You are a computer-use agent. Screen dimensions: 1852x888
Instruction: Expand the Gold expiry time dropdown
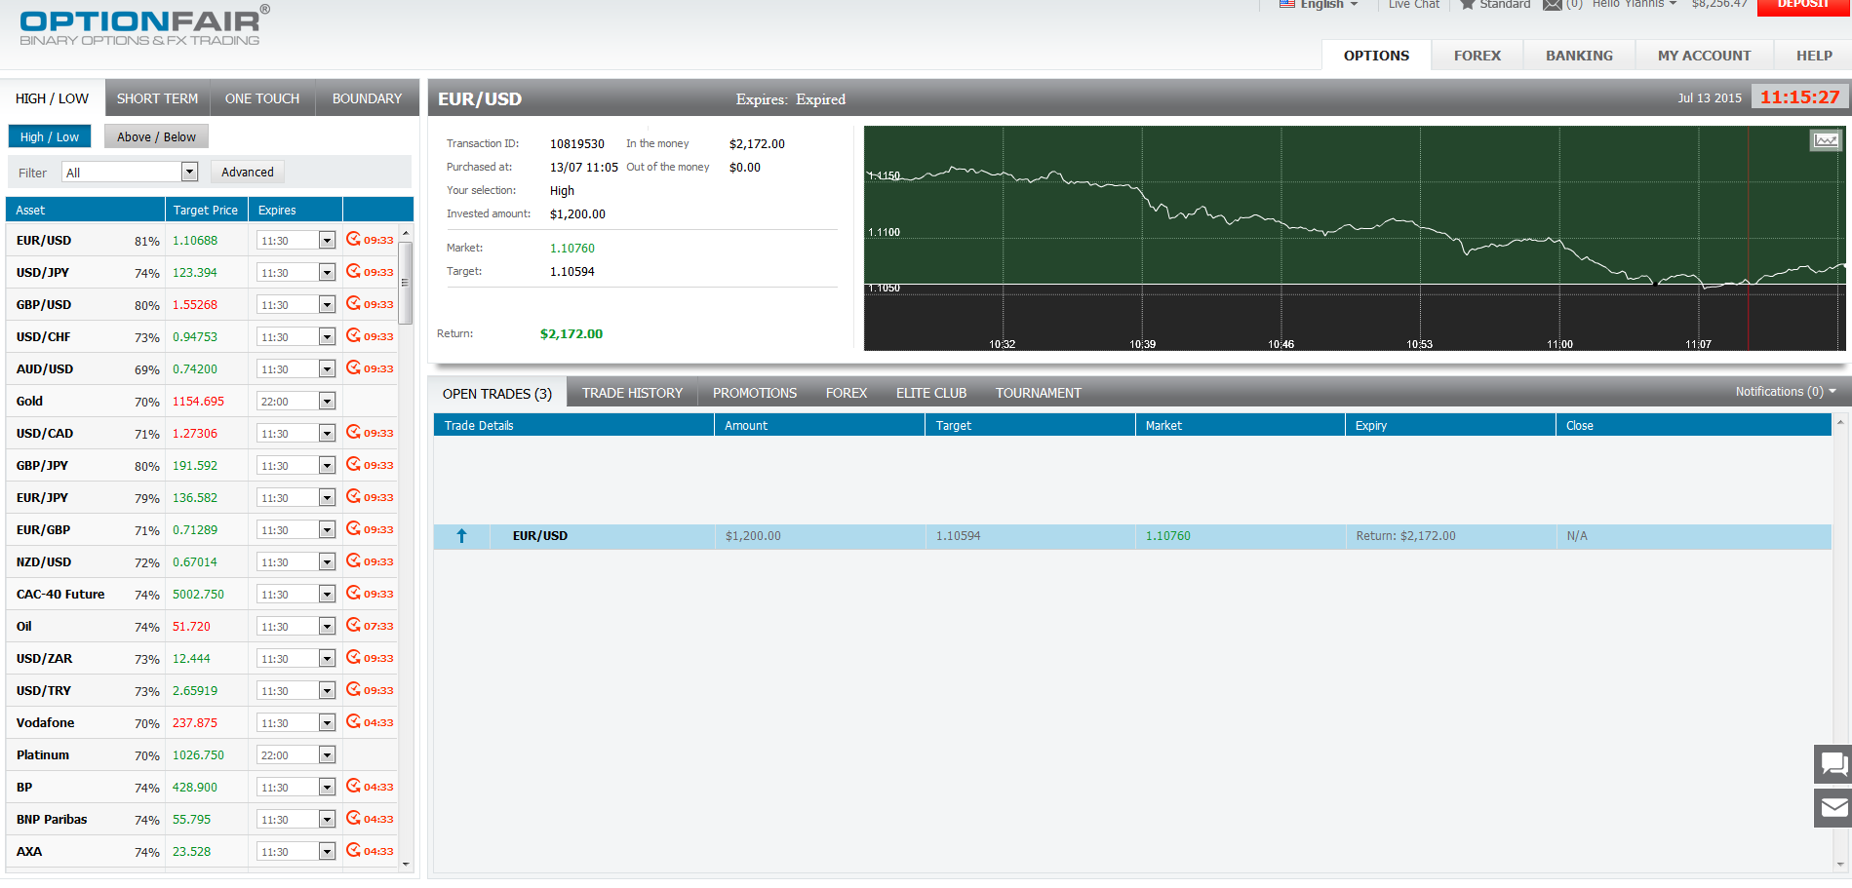click(x=327, y=402)
